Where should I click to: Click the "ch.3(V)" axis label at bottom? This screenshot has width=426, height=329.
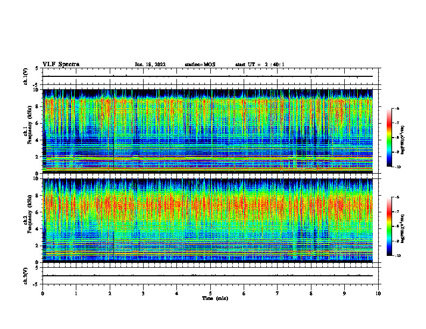[25, 276]
